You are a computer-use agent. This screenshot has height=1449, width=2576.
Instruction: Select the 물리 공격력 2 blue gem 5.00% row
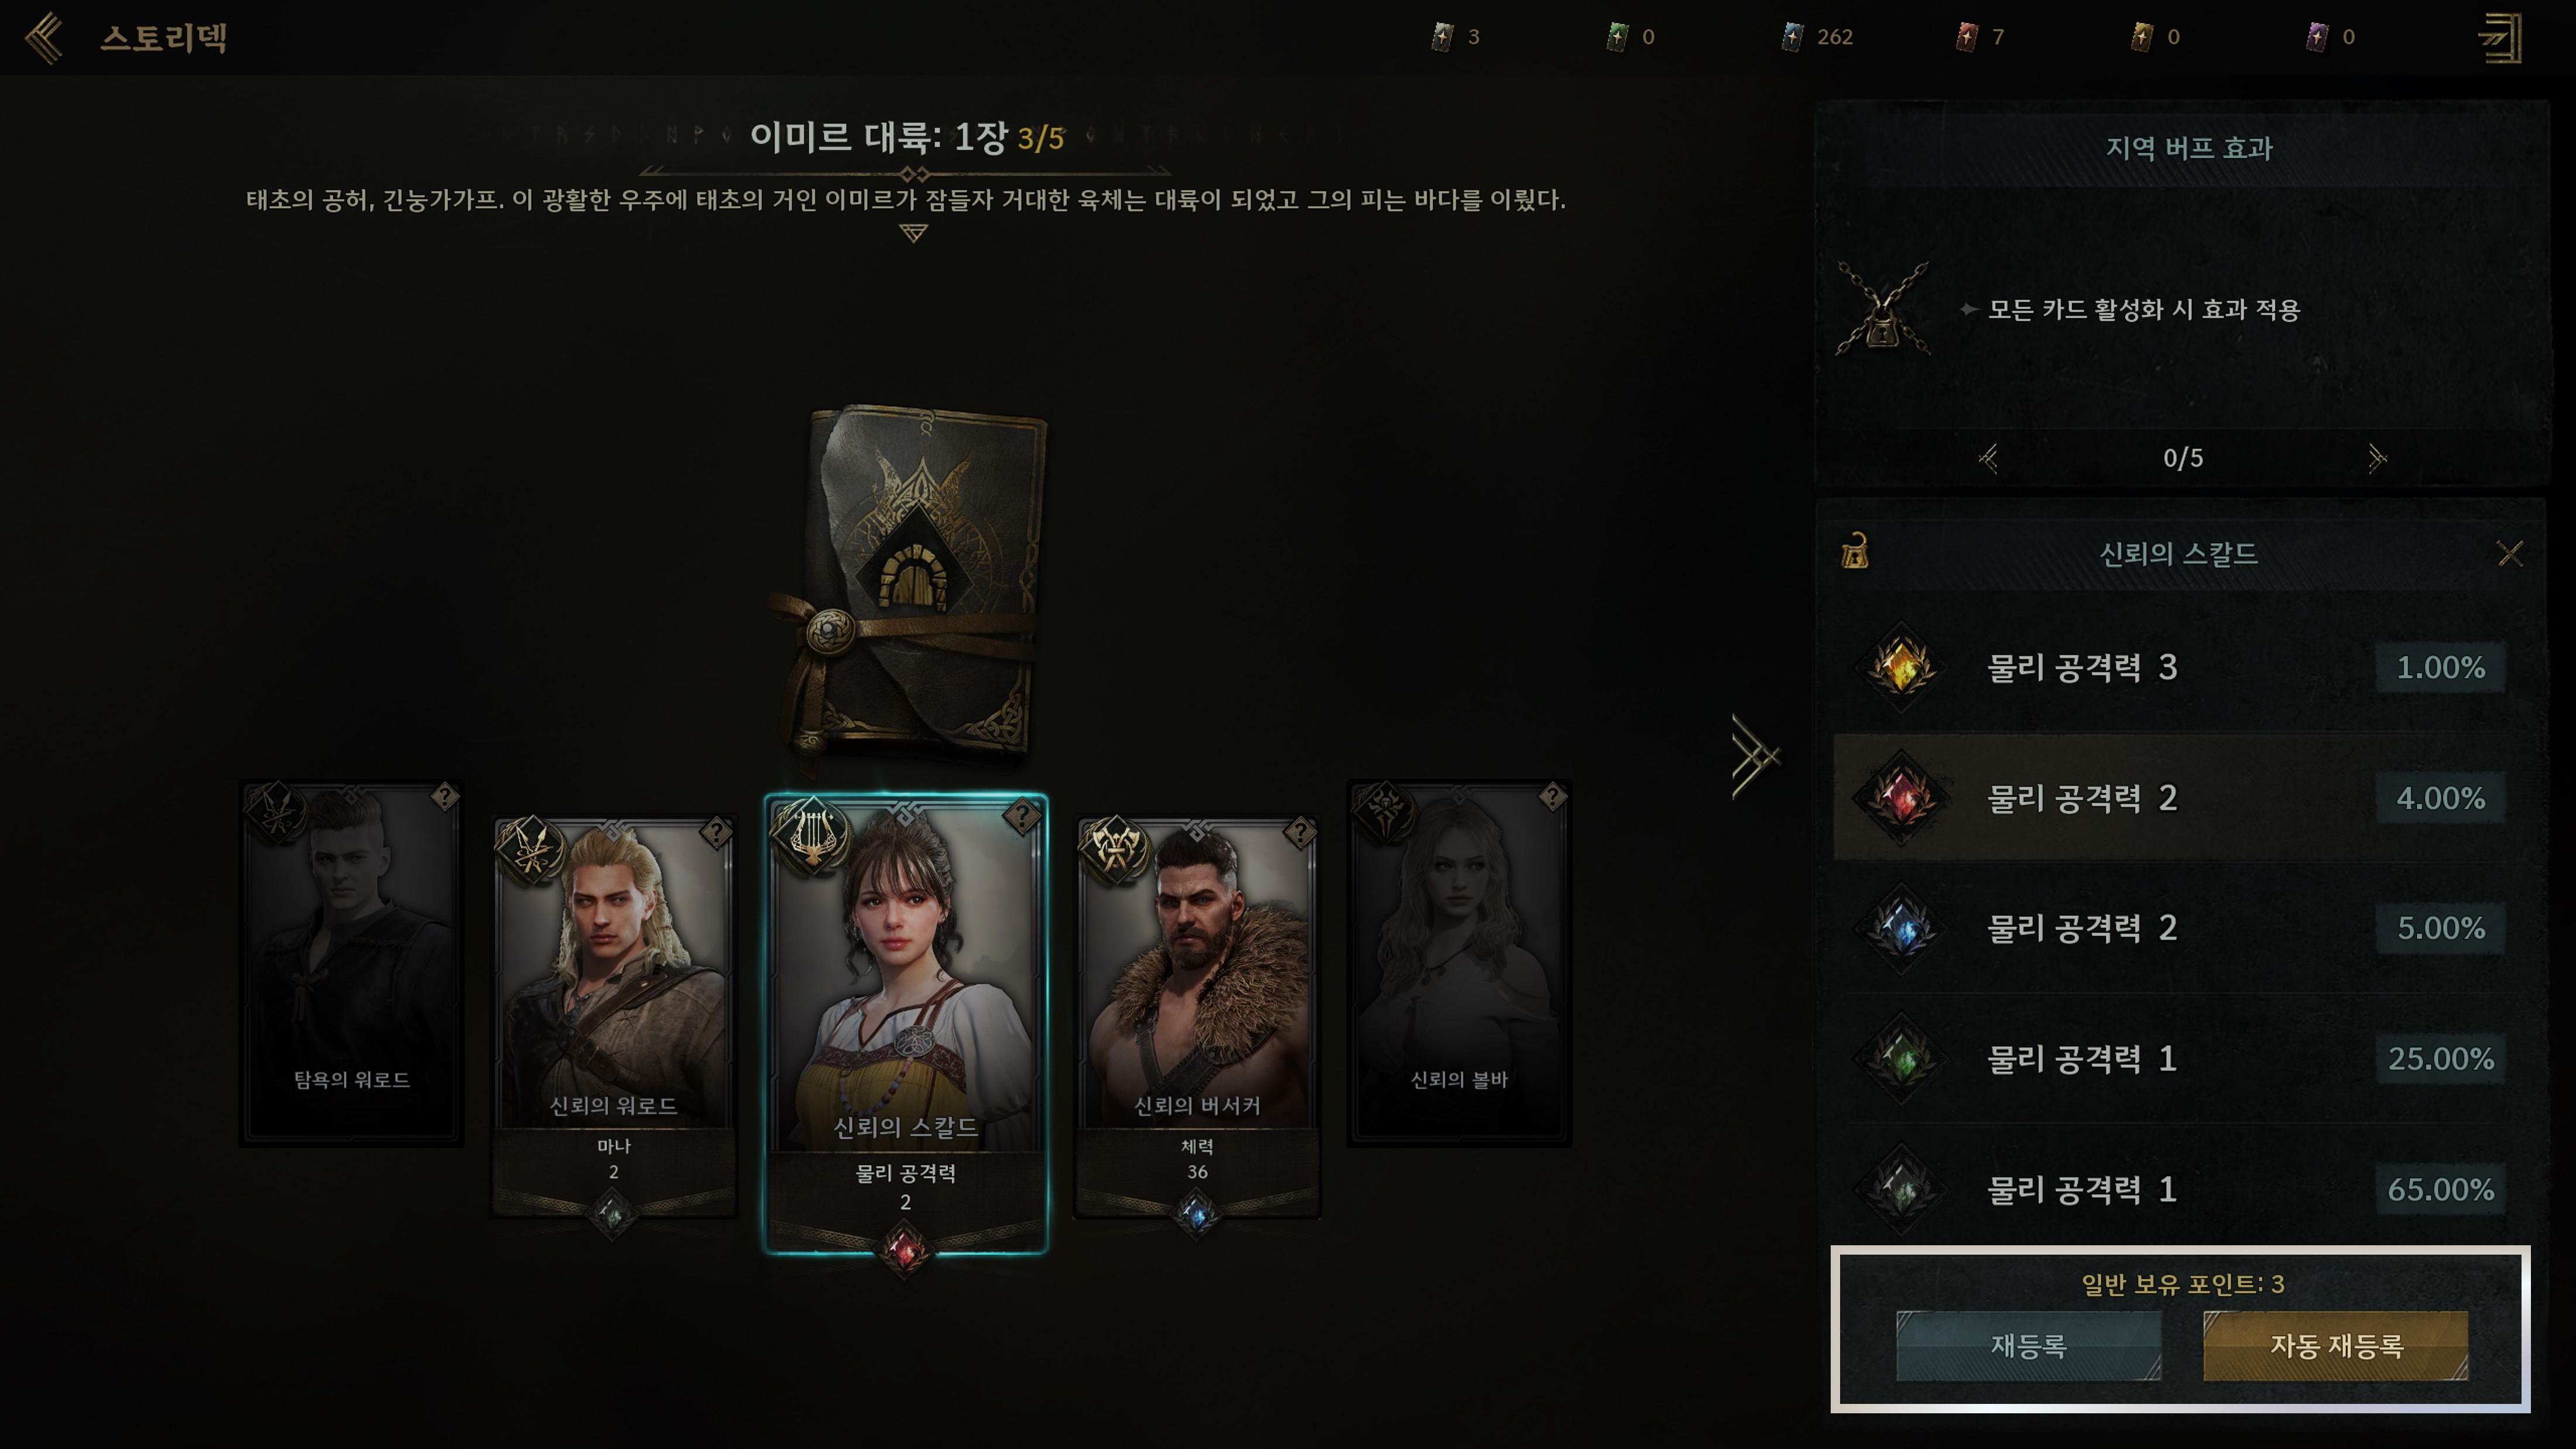pos(2180,928)
